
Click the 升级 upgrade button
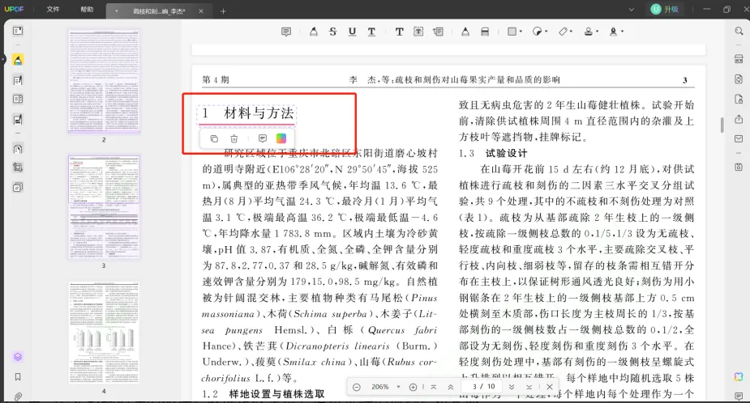663,9
